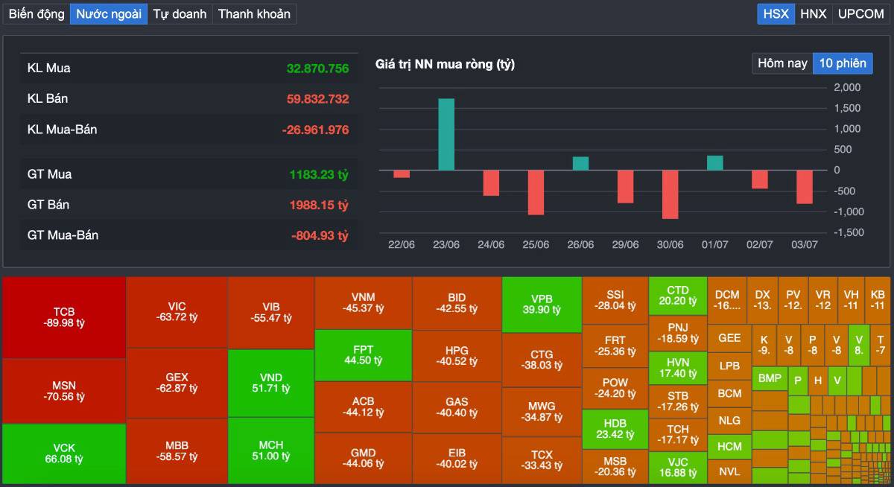Screen dimensions: 894x487
Task: Select the MWG -34.87 tỷ tile
Action: coord(542,412)
